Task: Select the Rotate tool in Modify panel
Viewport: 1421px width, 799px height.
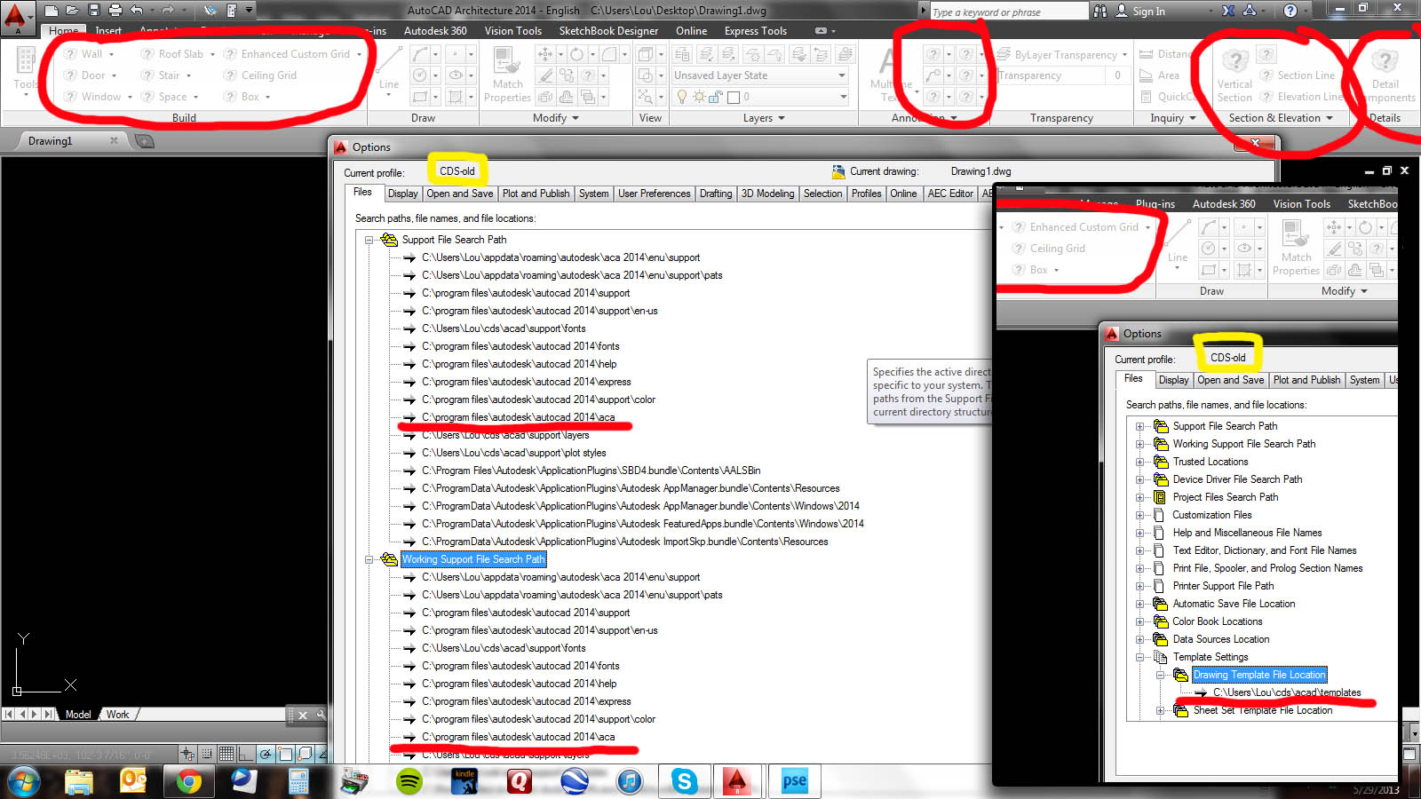Action: [577, 54]
